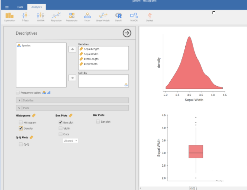247x190 pixels.
Task: Click the ANOVA toolbar icon
Action: click(x=40, y=16)
